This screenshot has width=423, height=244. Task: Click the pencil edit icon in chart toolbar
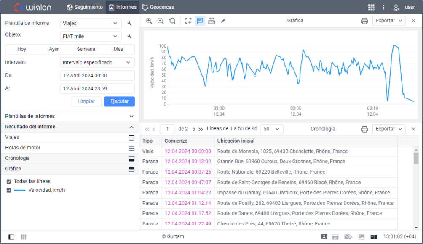click(x=223, y=21)
